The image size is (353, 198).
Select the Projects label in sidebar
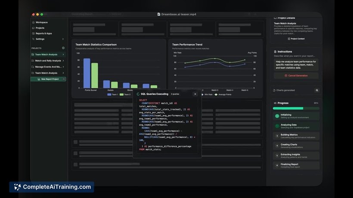click(40, 28)
